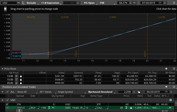Screen dimensions: 177x112
Task: Adjust the 2.25% interest rate stepper
Action: 134,92
